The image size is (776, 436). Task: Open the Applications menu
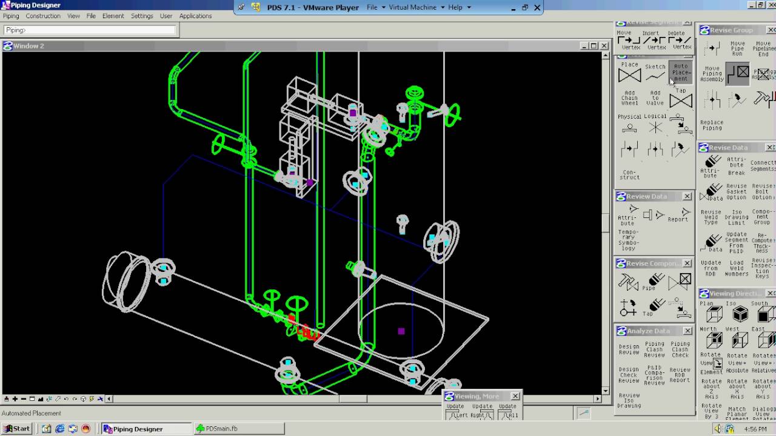[195, 16]
